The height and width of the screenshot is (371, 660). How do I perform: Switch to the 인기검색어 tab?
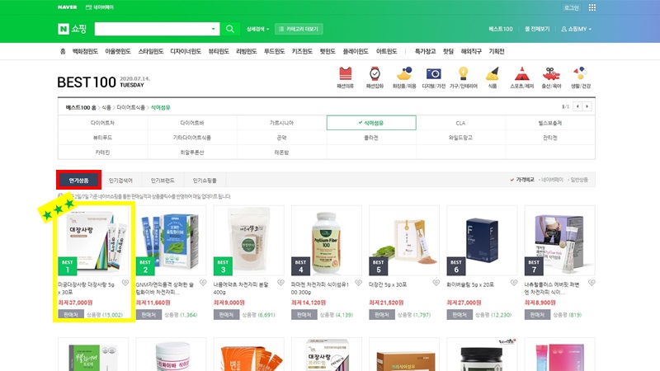tap(120, 181)
